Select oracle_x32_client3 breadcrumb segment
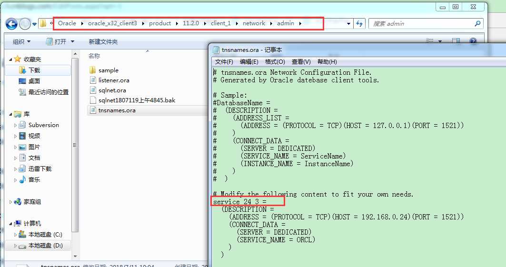The width and height of the screenshot is (506, 267). pyautogui.click(x=112, y=23)
